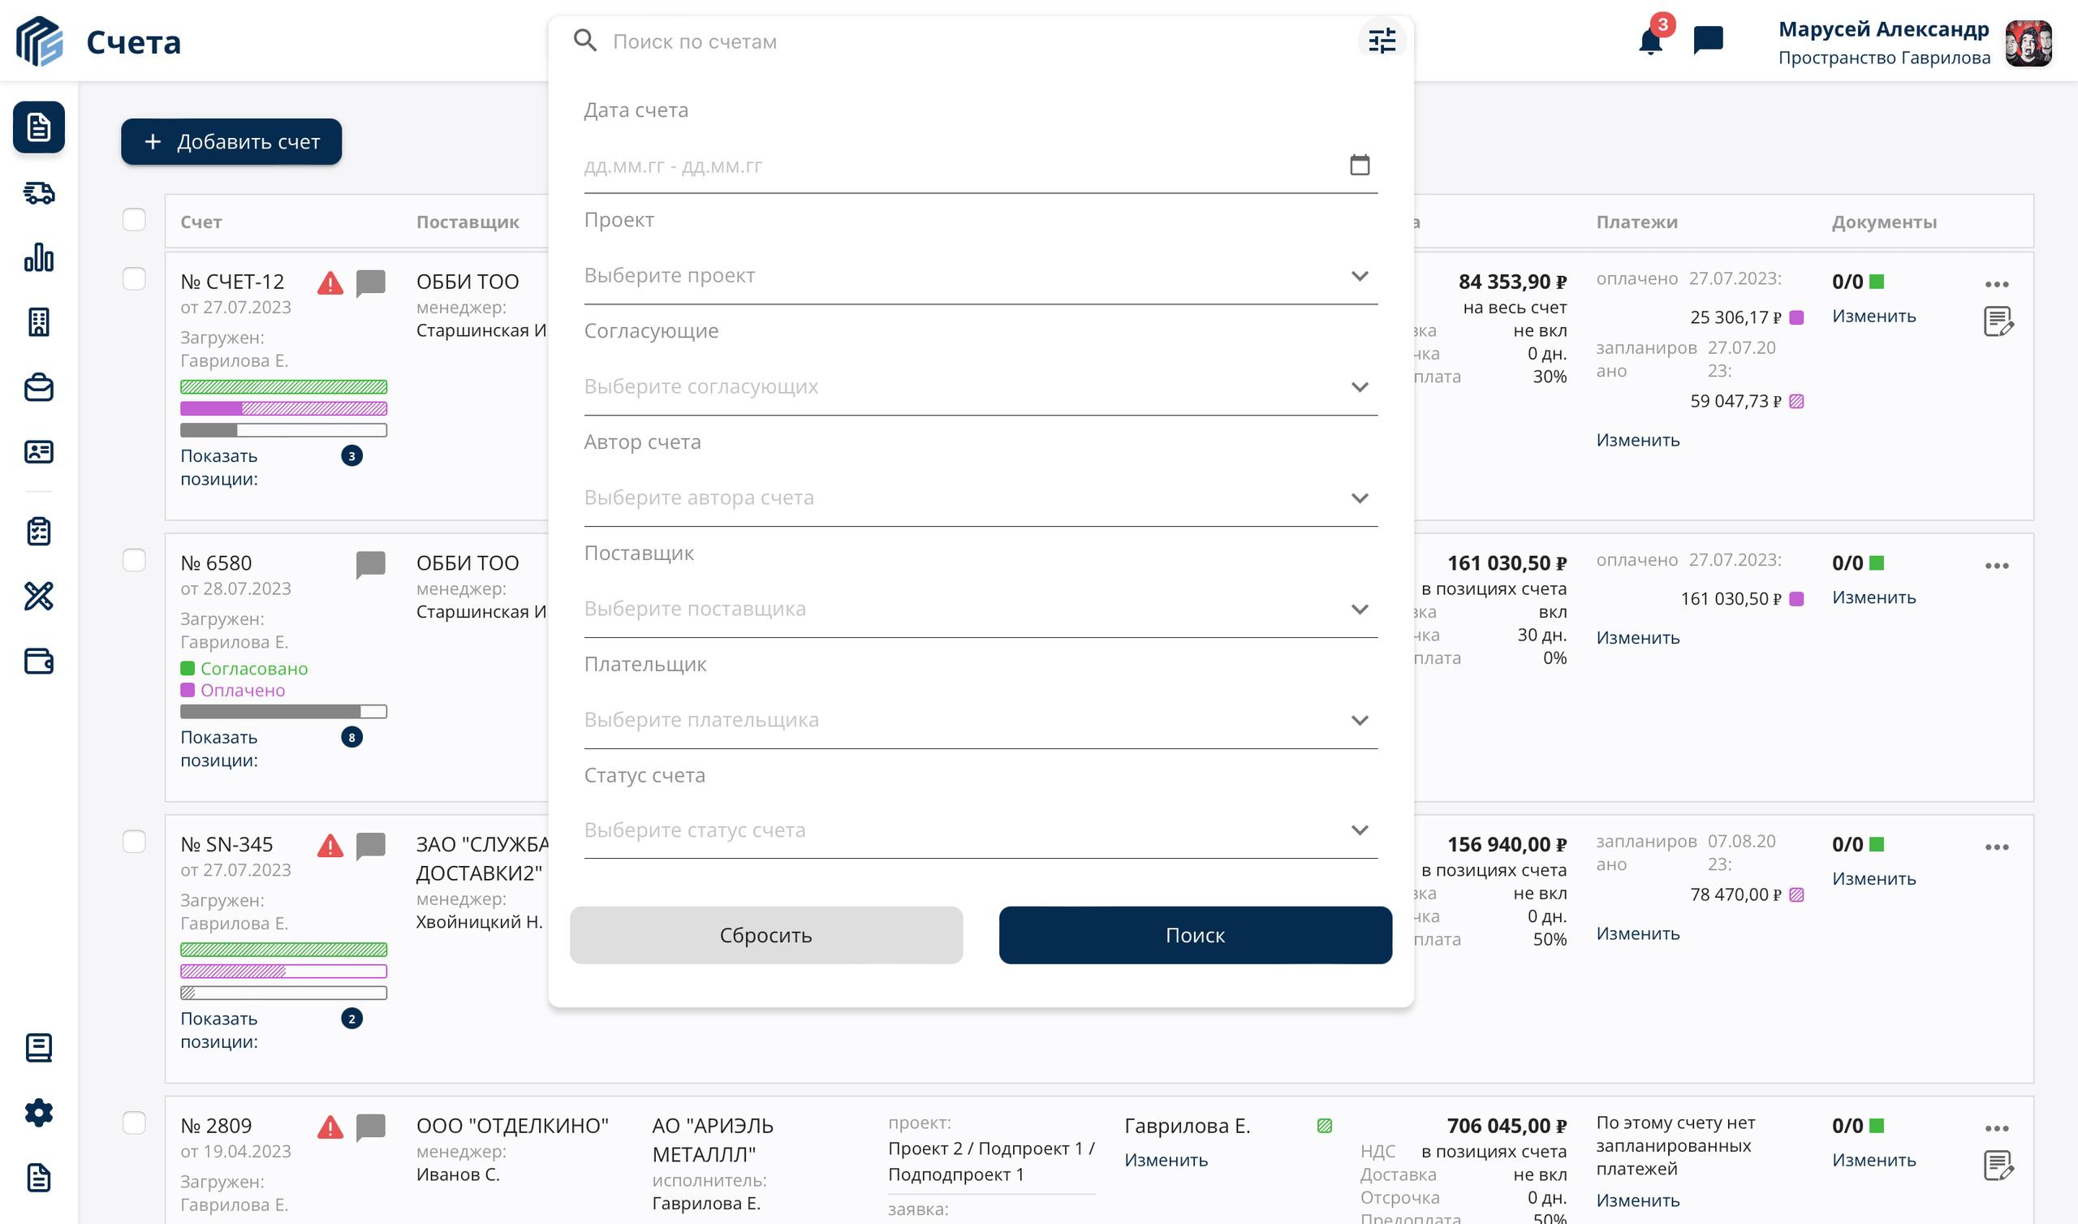2078x1224 pixels.
Task: Click Изменить under payments for СЧЕТ-12
Action: (x=1638, y=441)
